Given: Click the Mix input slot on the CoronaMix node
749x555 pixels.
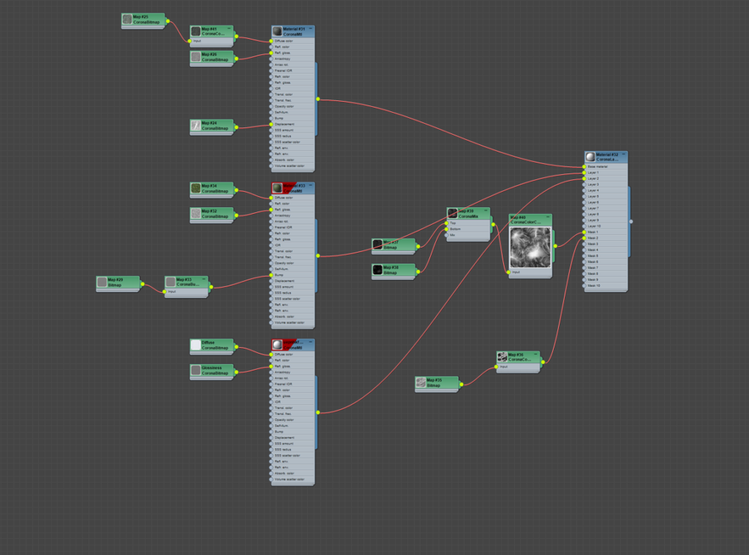Looking at the screenshot, I should (447, 235).
